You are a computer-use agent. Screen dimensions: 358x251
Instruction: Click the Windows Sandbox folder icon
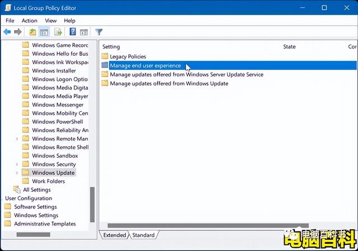26,155
